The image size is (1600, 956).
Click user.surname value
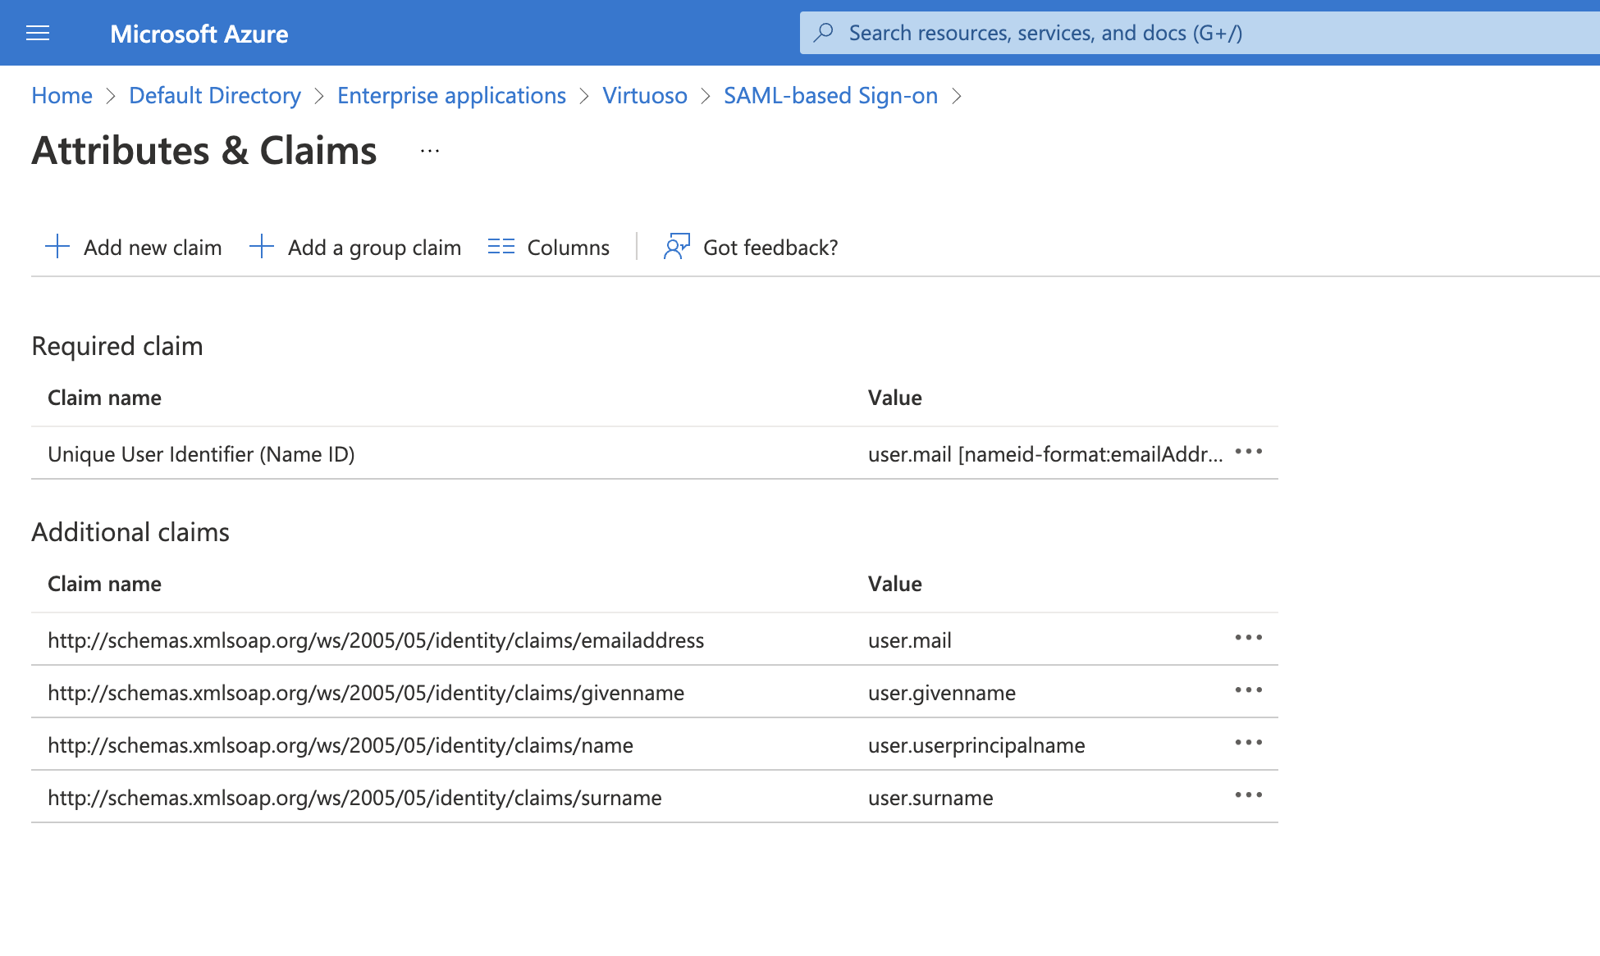[x=930, y=798]
